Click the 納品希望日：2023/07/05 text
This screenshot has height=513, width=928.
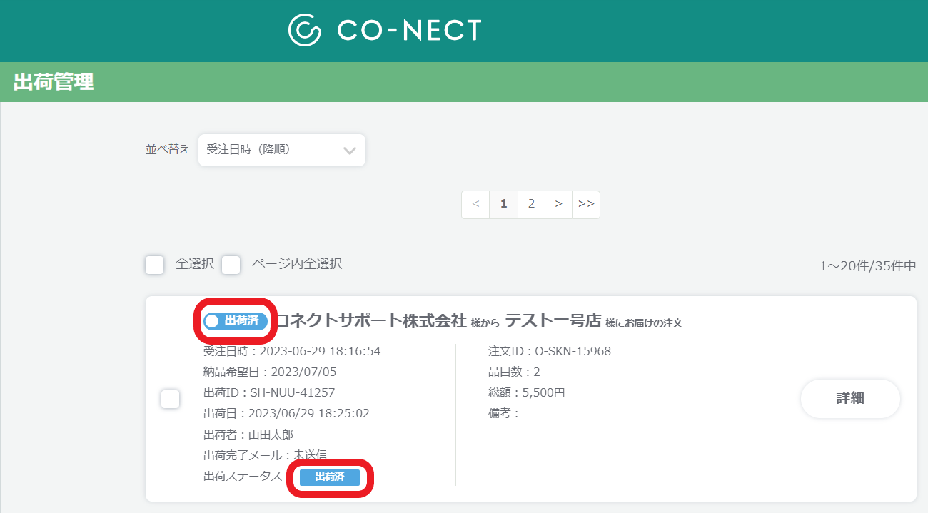click(x=270, y=372)
